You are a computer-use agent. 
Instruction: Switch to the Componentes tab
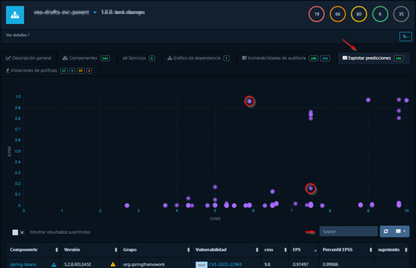[x=85, y=58]
